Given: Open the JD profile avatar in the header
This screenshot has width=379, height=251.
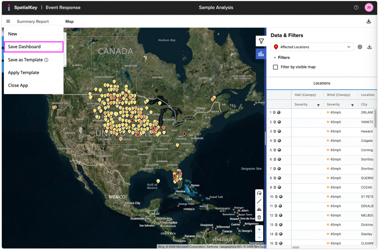Looking at the screenshot, I should coord(369,7).
